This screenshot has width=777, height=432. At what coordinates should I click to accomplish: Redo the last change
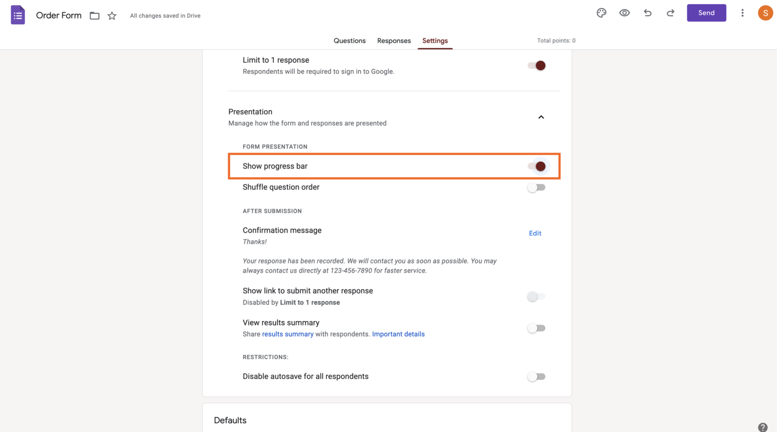670,13
